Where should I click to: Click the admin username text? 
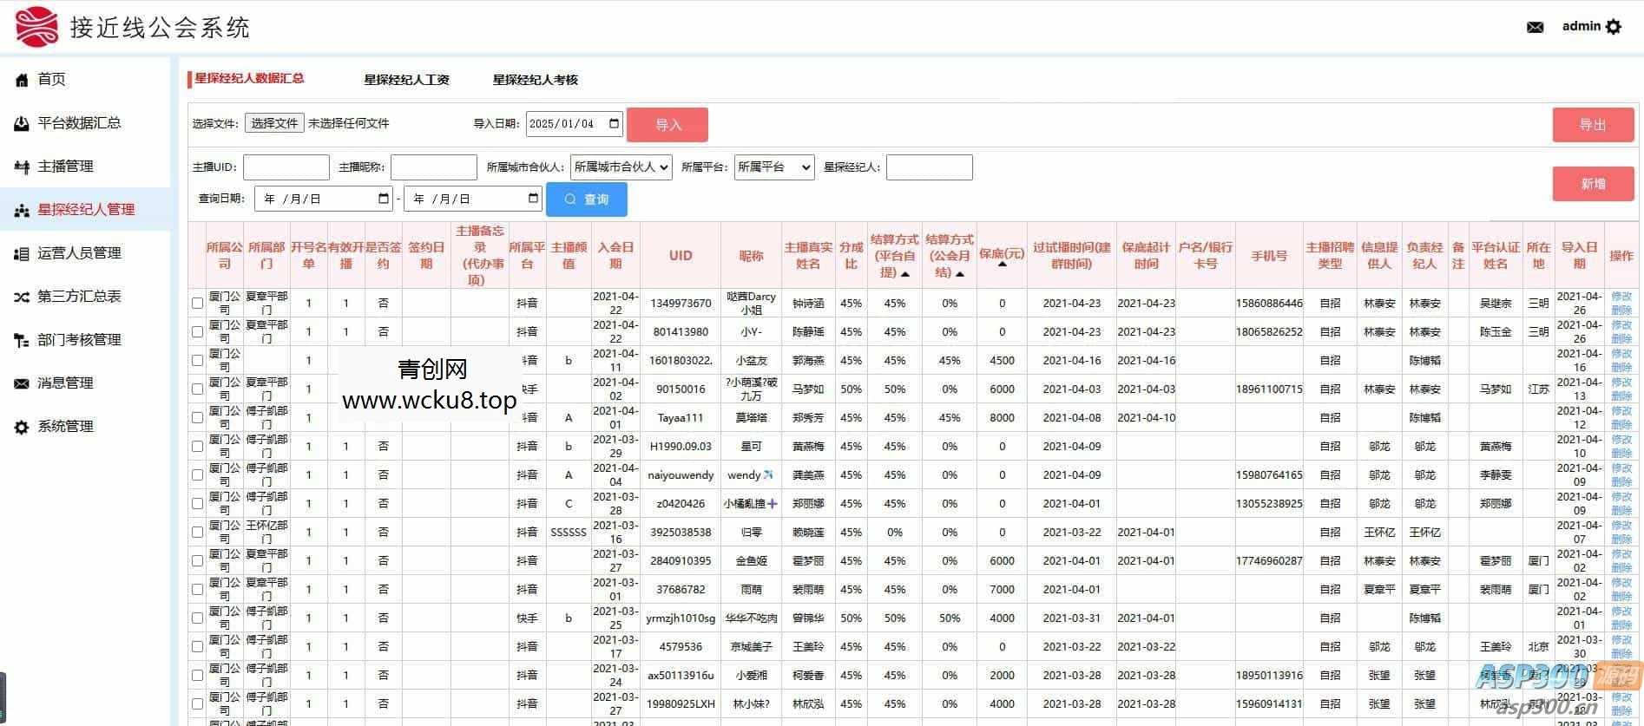click(x=1581, y=26)
